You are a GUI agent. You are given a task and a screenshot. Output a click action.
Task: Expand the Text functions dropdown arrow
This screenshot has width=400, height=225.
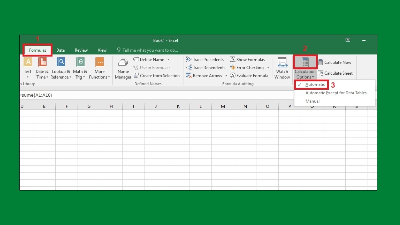(x=28, y=77)
